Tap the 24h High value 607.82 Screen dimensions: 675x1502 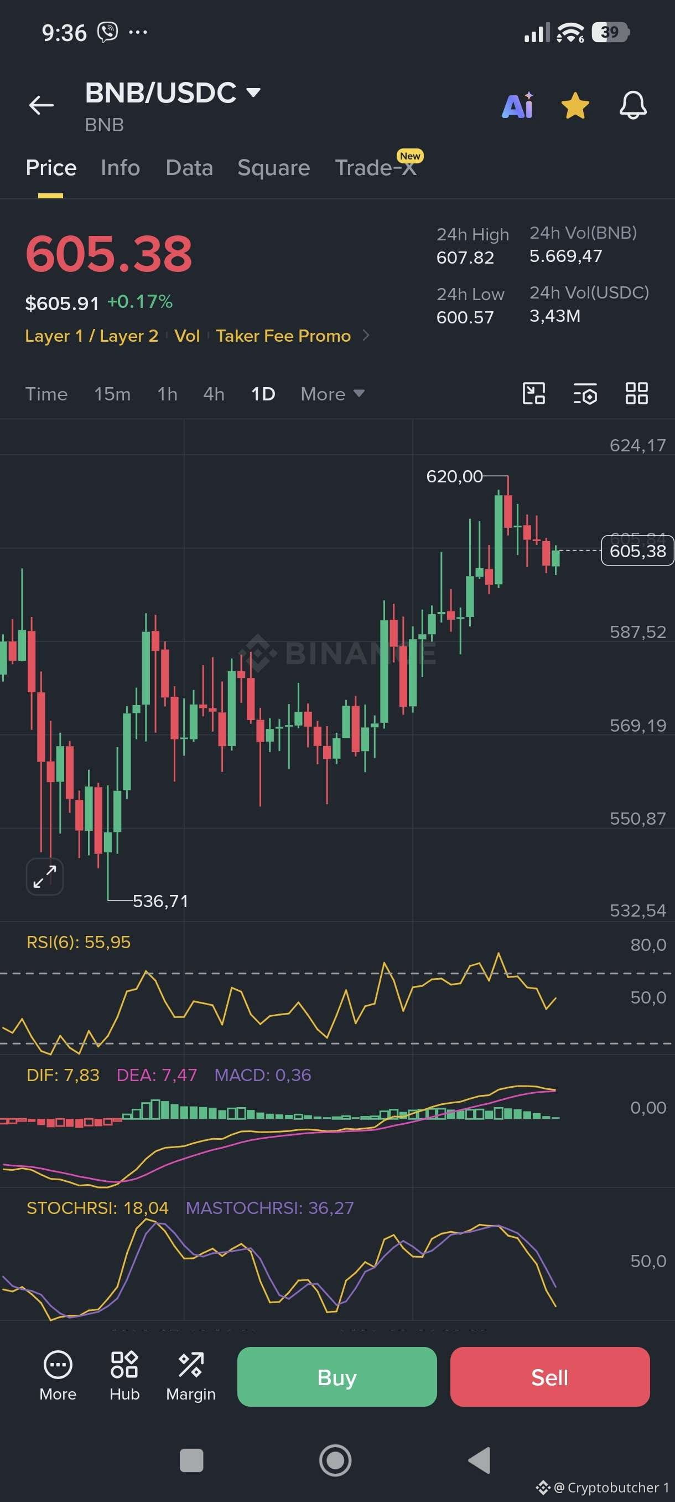pos(465,258)
